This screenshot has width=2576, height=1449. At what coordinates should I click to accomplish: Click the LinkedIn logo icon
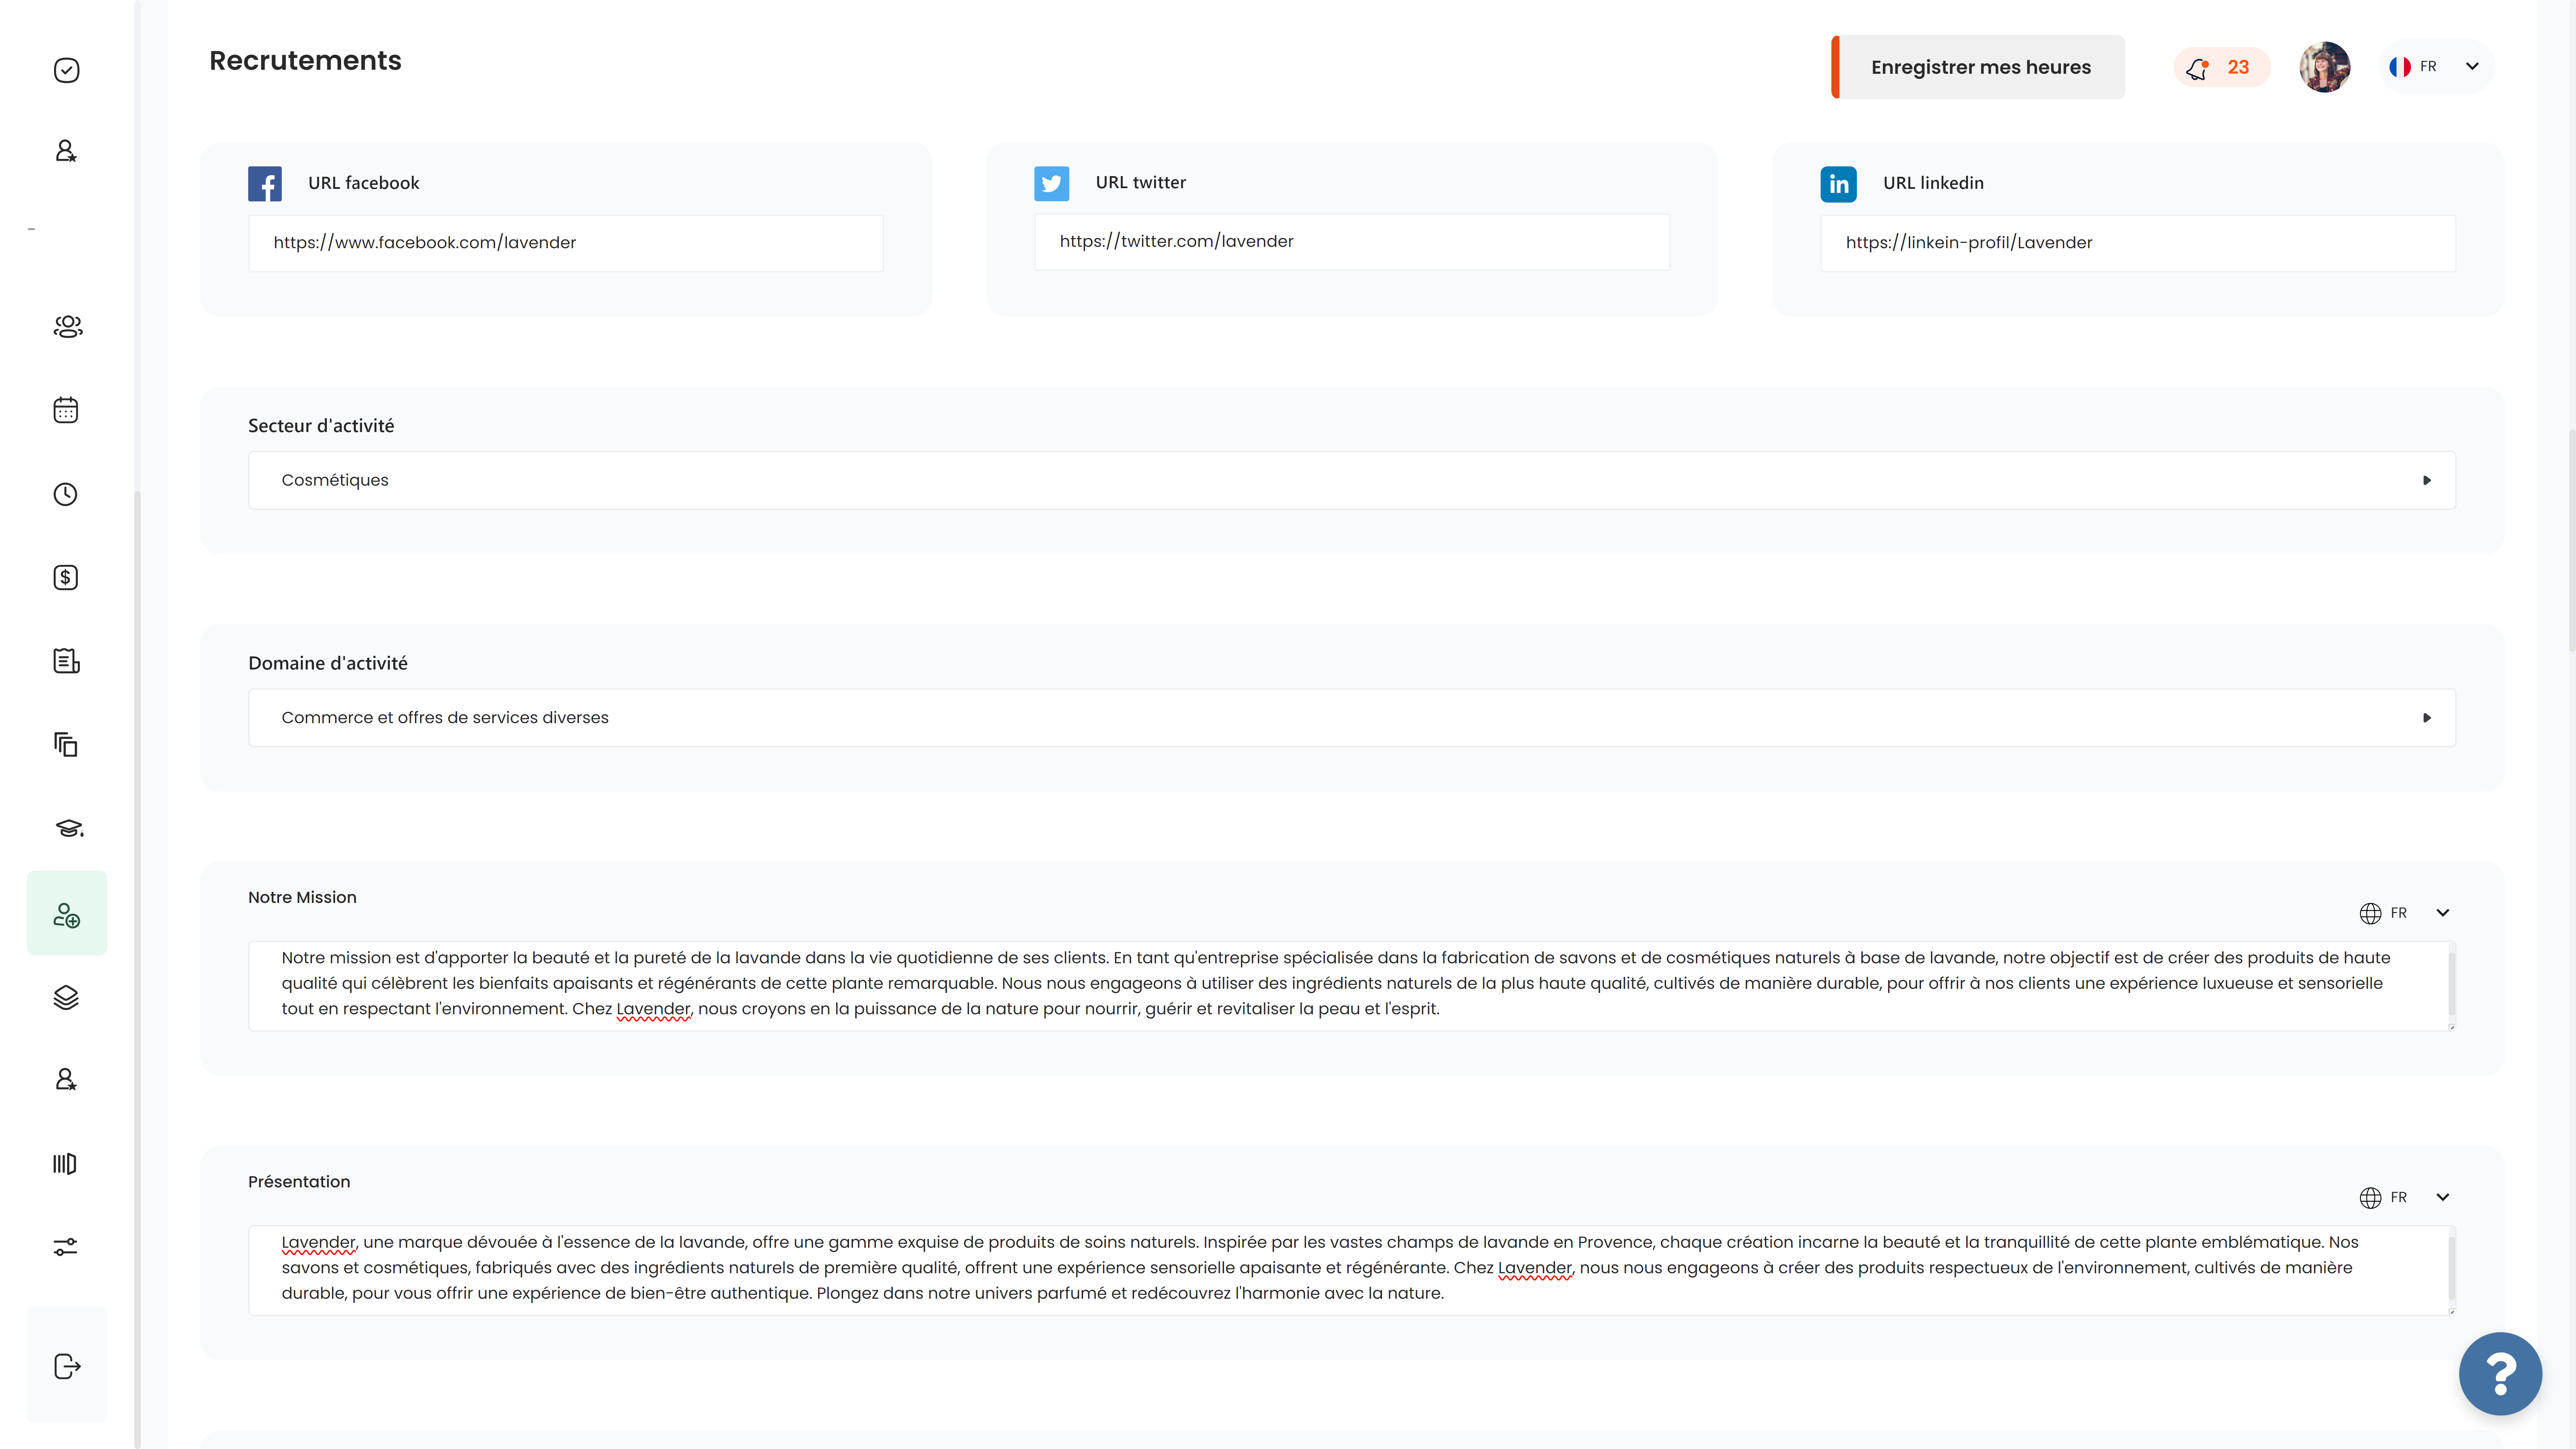point(1839,184)
